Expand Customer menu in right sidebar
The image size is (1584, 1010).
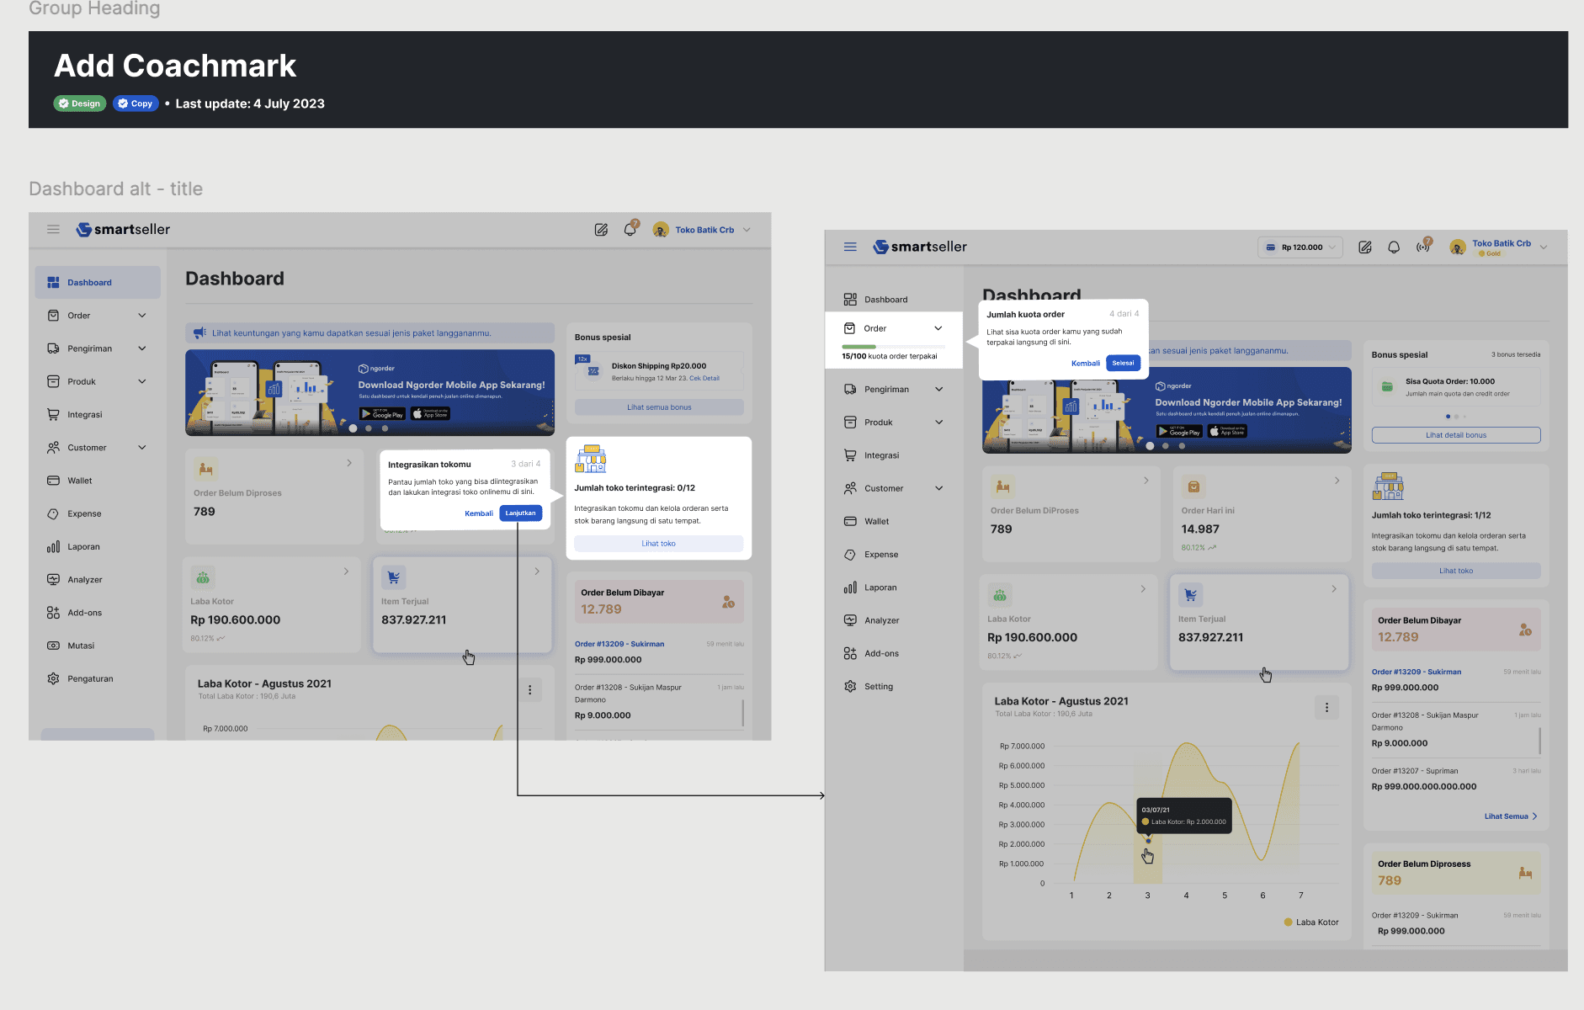[939, 488]
